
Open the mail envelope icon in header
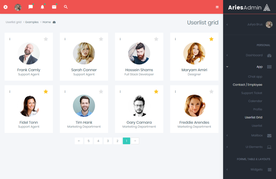pyautogui.click(x=54, y=7)
